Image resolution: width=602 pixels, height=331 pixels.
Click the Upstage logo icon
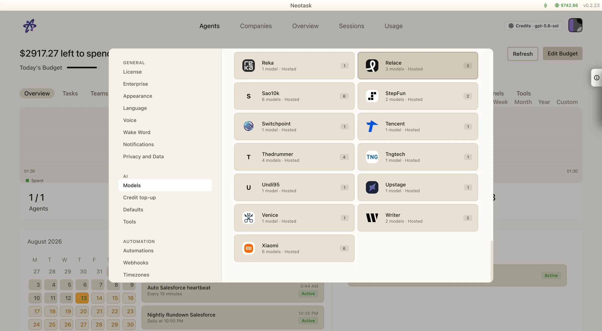click(x=372, y=187)
